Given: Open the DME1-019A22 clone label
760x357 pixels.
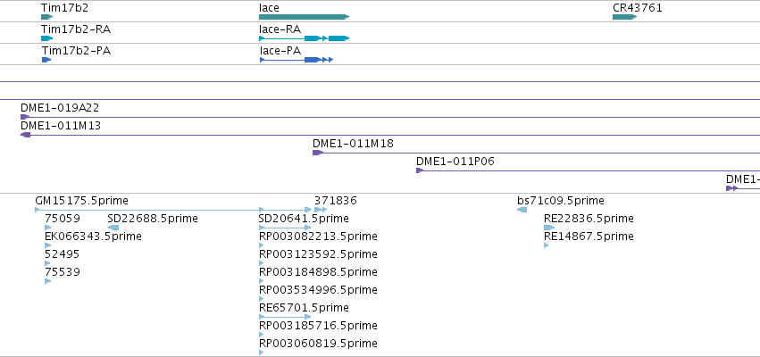Looking at the screenshot, I should coord(60,107).
